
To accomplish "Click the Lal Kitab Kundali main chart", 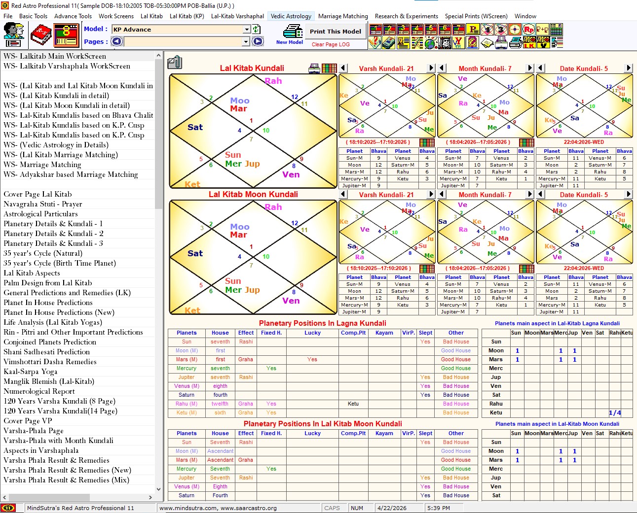I will pyautogui.click(x=253, y=131).
